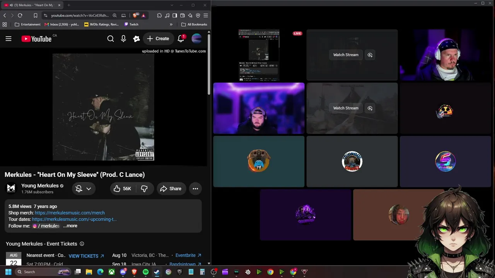The image size is (495, 278).
Task: Open Brave Shields lion icon
Action: click(135, 15)
